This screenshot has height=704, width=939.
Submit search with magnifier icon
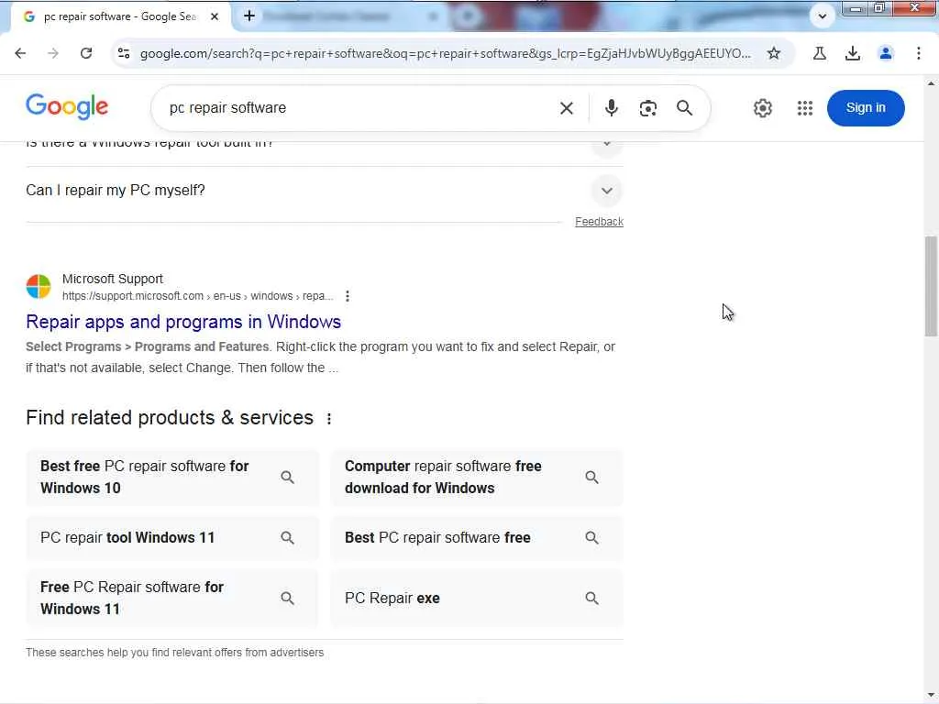click(x=684, y=108)
